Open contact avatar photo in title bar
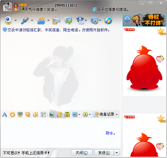This screenshot has height=158, width=167. [x=7, y=7]
